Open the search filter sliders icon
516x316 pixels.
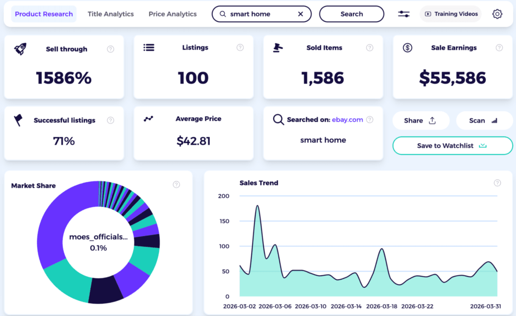tap(404, 14)
